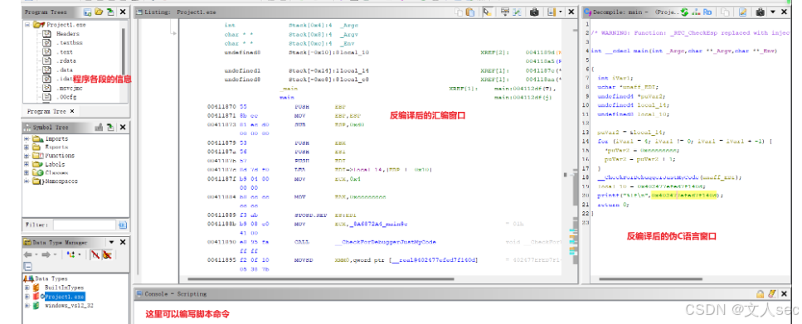Image resolution: width=802 pixels, height=324 pixels.
Task: Click the Symbol Tree configure grayed icon
Action: click(x=100, y=128)
